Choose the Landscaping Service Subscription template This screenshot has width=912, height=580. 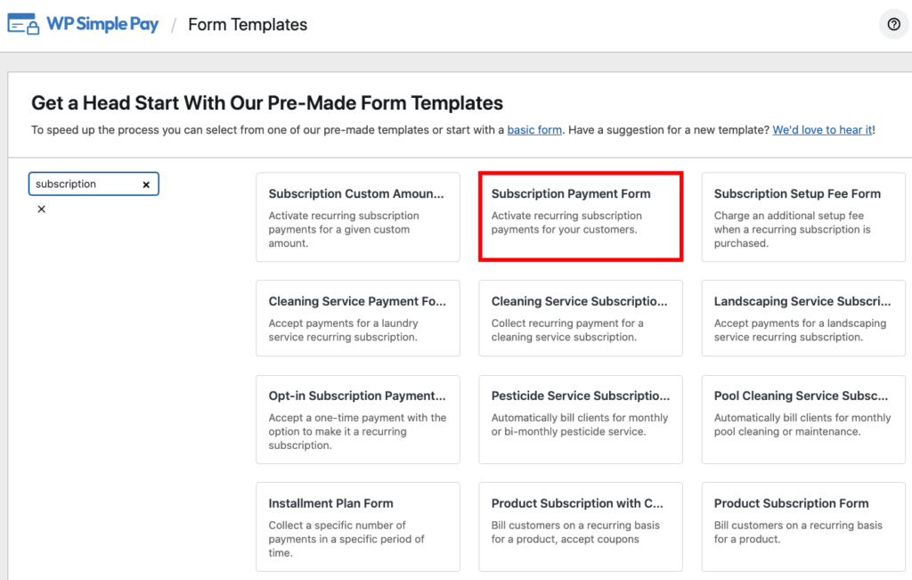point(803,318)
